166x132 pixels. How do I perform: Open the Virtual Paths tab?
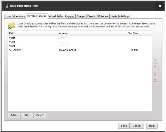(x=56, y=16)
